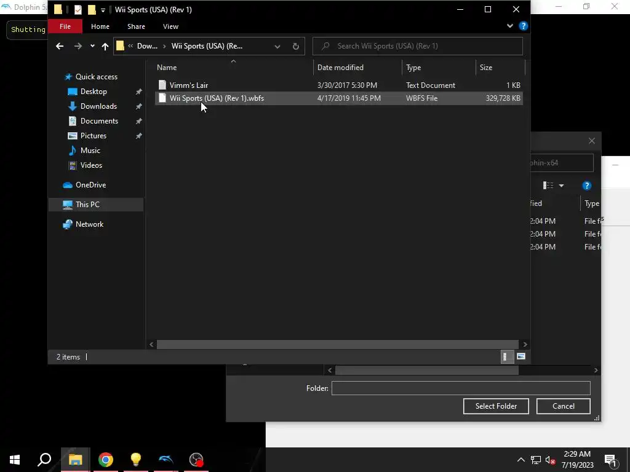Click the Folder input field in dialog
630x472 pixels.
click(x=461, y=388)
